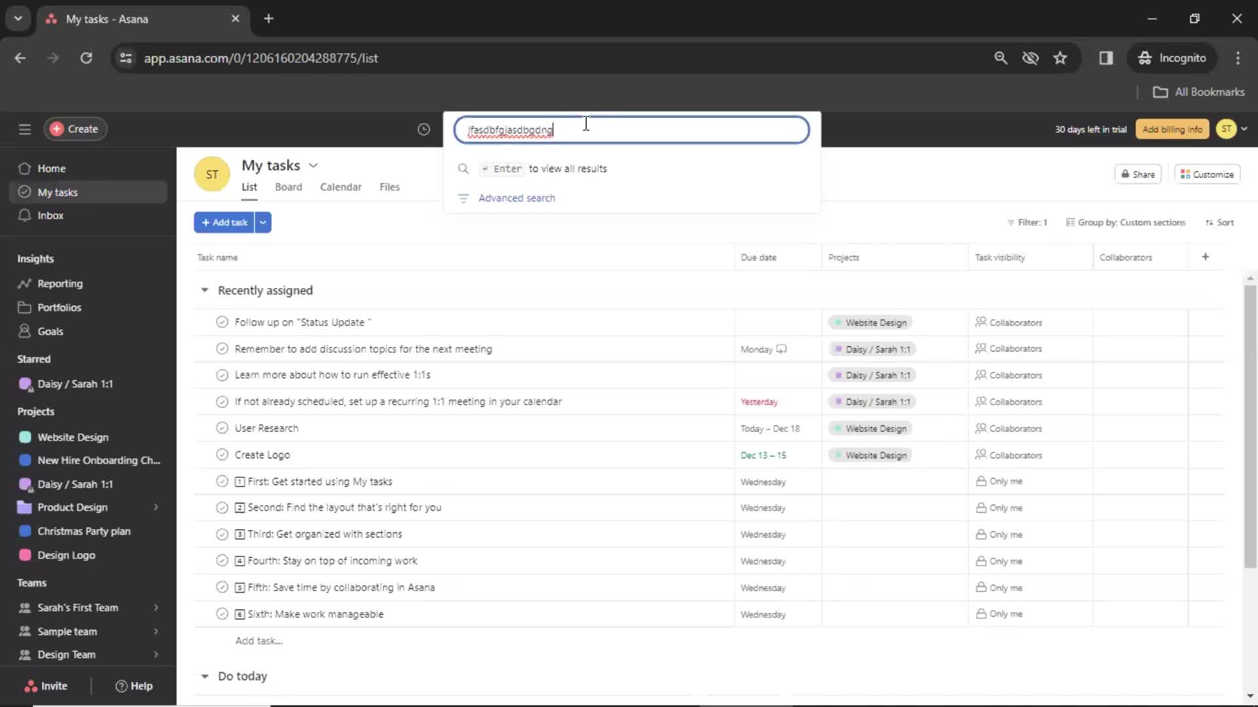
Task: Collapse Do today section
Action: tap(204, 676)
